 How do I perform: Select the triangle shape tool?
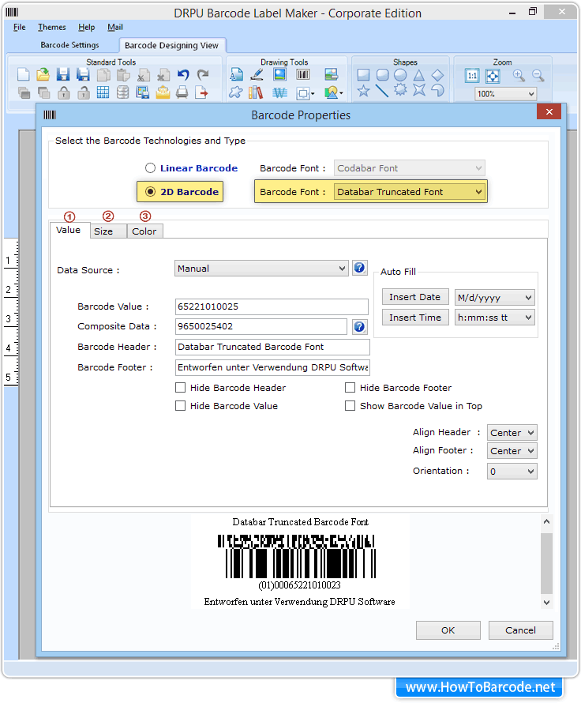pyautogui.click(x=419, y=75)
